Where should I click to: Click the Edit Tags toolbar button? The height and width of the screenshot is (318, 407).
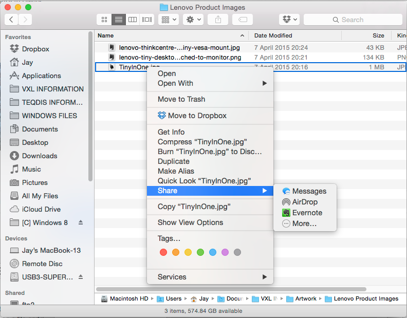(x=243, y=20)
